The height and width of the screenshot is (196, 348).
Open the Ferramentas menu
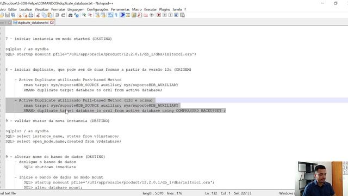(x=120, y=9)
